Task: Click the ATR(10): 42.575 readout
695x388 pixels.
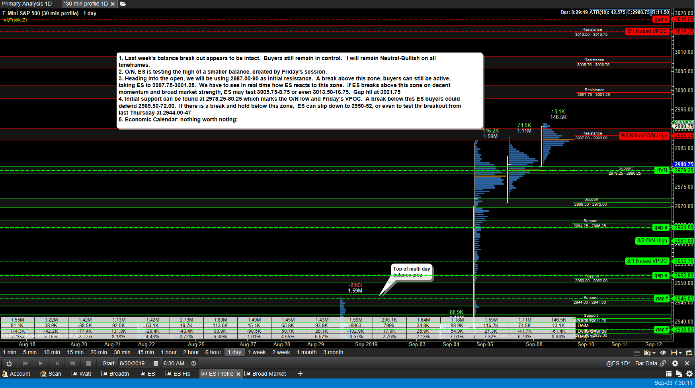Action: click(607, 12)
